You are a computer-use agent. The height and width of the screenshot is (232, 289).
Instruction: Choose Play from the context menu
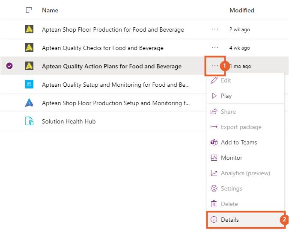(x=226, y=96)
